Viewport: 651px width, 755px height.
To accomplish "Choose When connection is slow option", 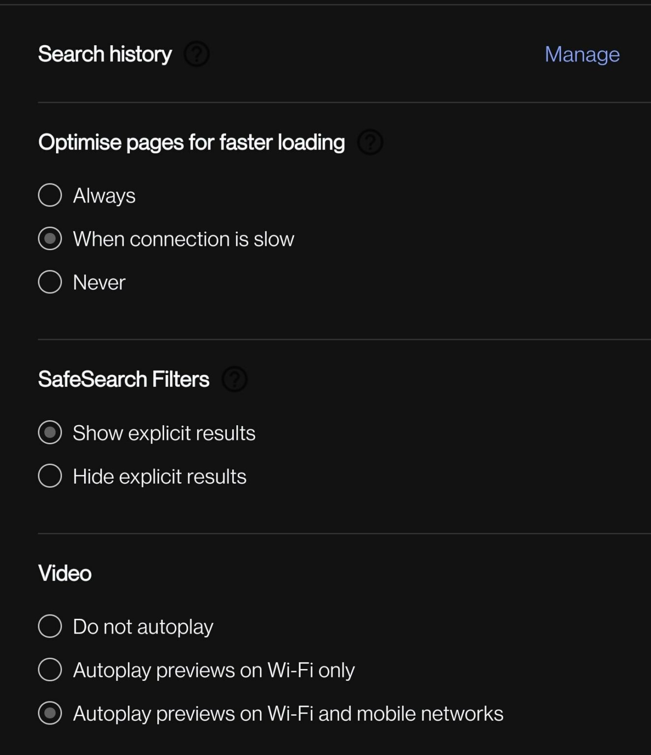I will tap(49, 238).
